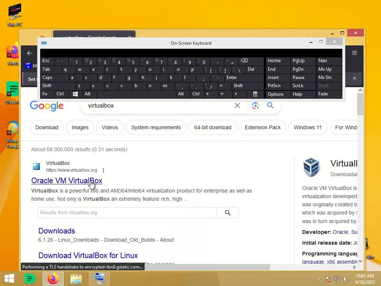
Task: Open the three-dot menu beside virtualbox.org URL
Action: coord(103,170)
